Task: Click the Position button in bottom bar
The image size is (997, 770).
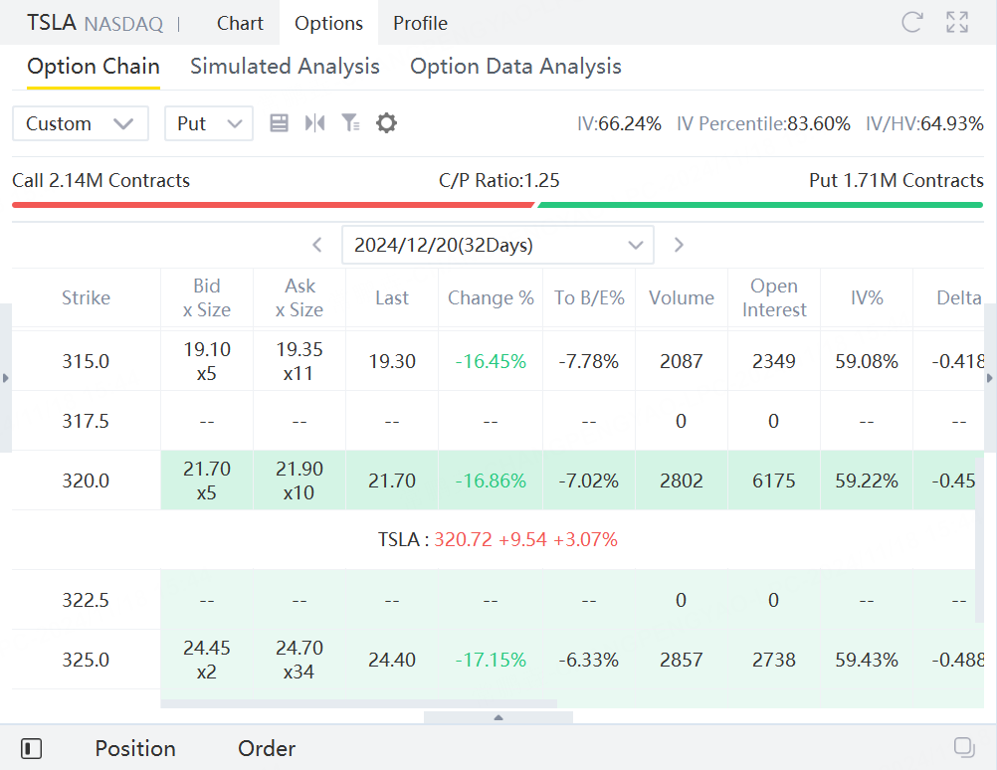Action: [x=135, y=748]
